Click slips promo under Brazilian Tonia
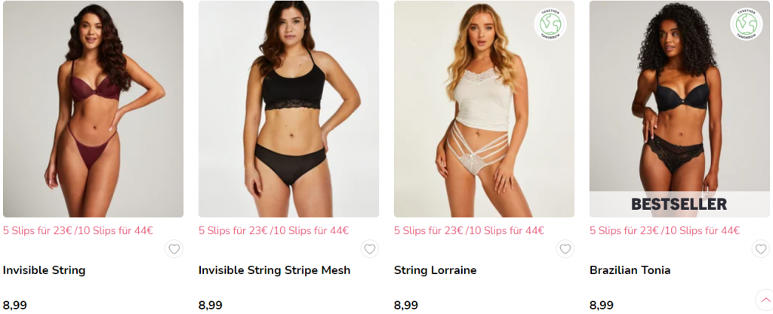This screenshot has height=314, width=773. (x=664, y=230)
